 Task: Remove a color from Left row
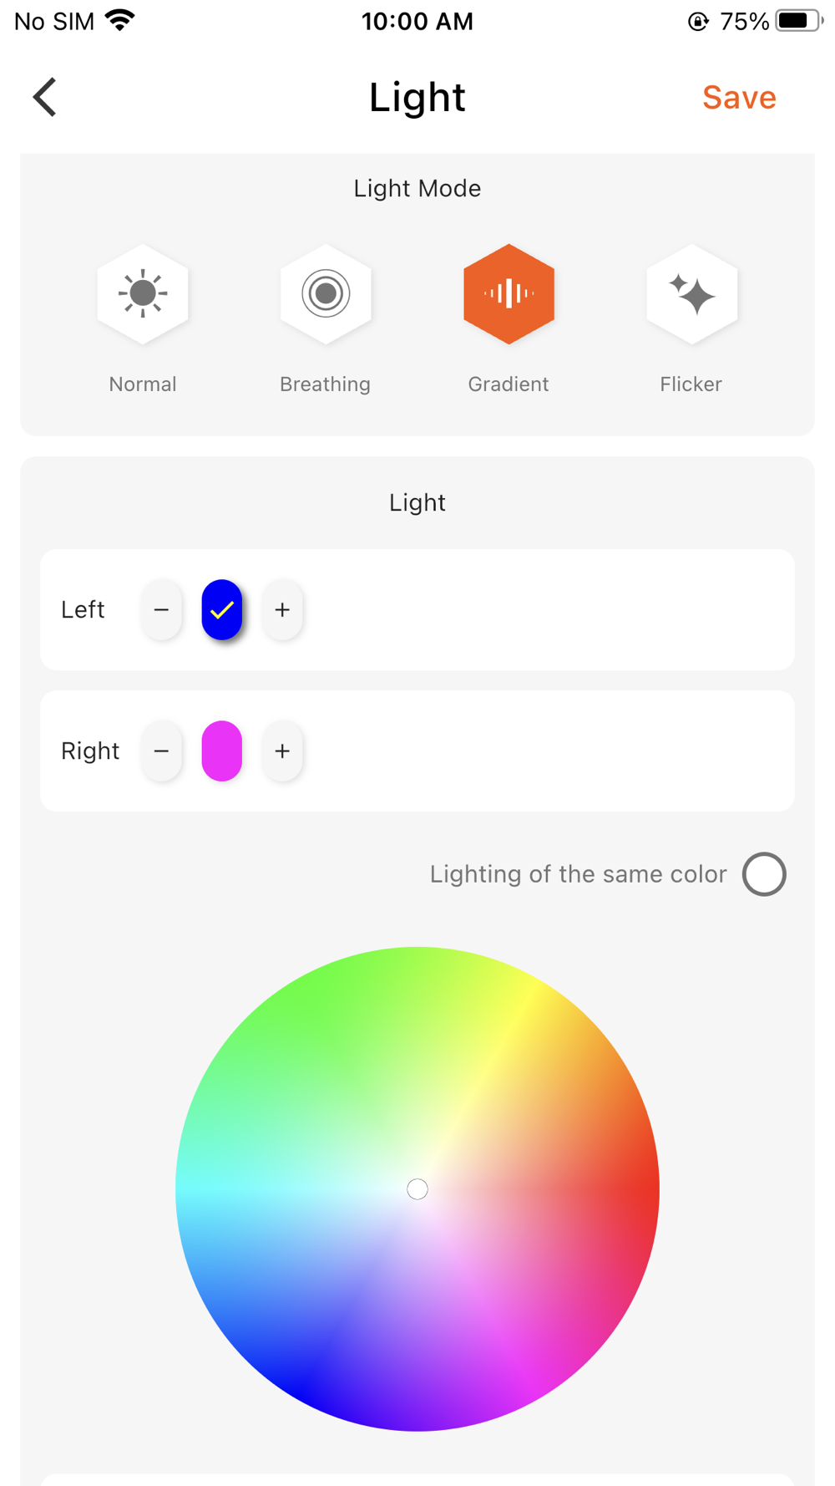tap(161, 609)
